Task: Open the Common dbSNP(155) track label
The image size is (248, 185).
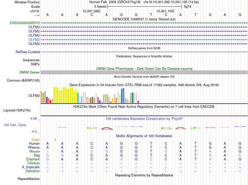Action: pos(23,81)
